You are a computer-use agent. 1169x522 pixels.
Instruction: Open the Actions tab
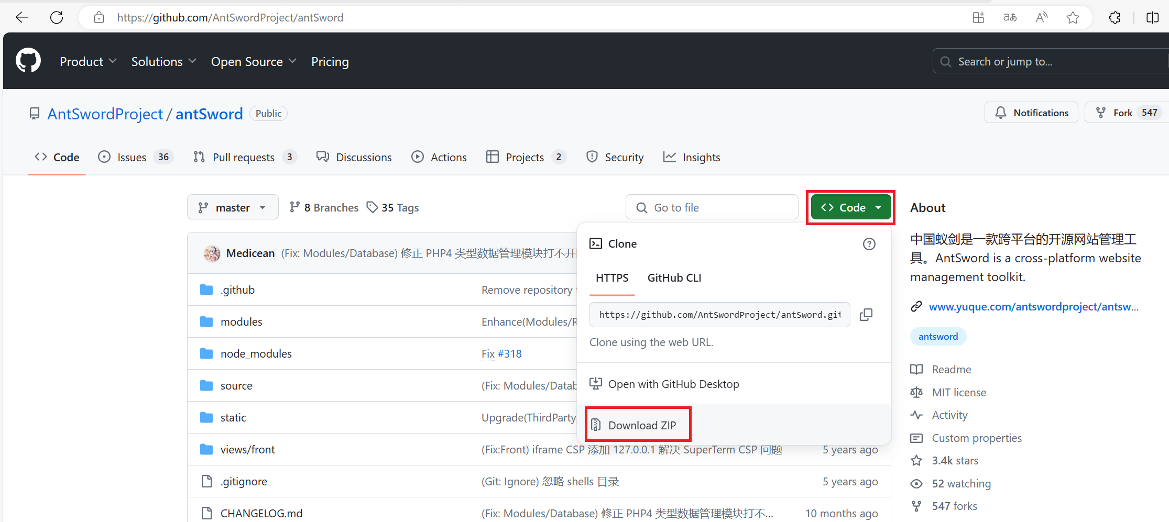click(x=439, y=157)
